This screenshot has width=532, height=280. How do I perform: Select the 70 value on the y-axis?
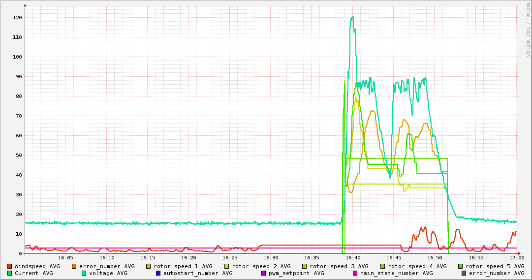[x=19, y=116]
